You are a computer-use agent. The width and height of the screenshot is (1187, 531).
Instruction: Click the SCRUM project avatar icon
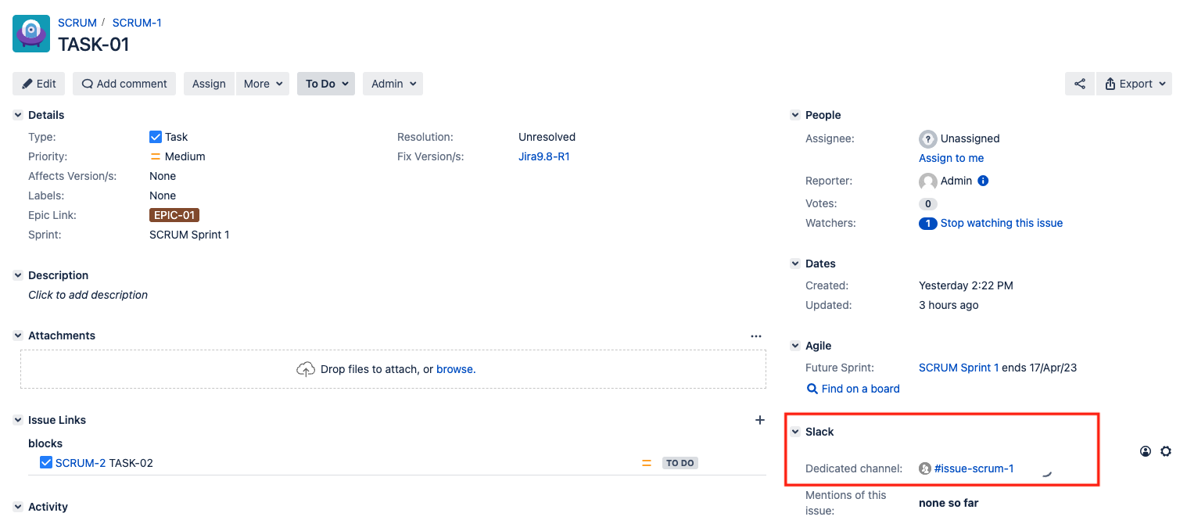click(31, 34)
